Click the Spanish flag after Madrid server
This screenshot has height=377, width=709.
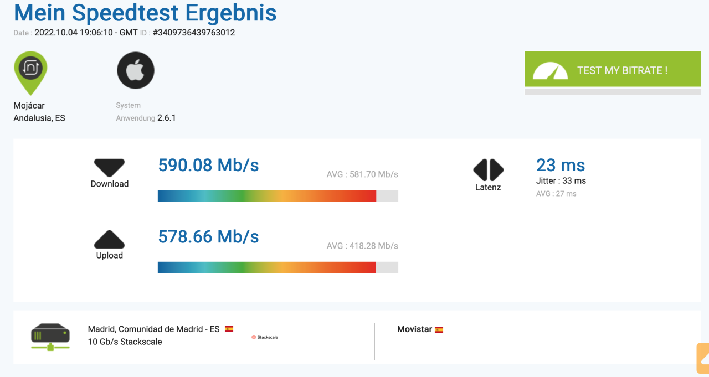[229, 329]
